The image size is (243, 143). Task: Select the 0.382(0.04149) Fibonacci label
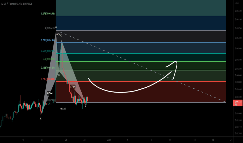click(47, 68)
